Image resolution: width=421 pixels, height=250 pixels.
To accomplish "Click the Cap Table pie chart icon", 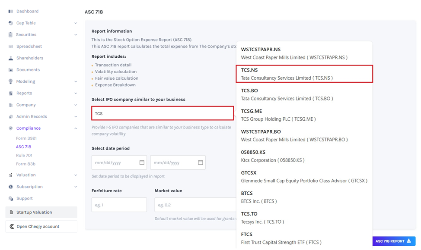I will point(11,23).
